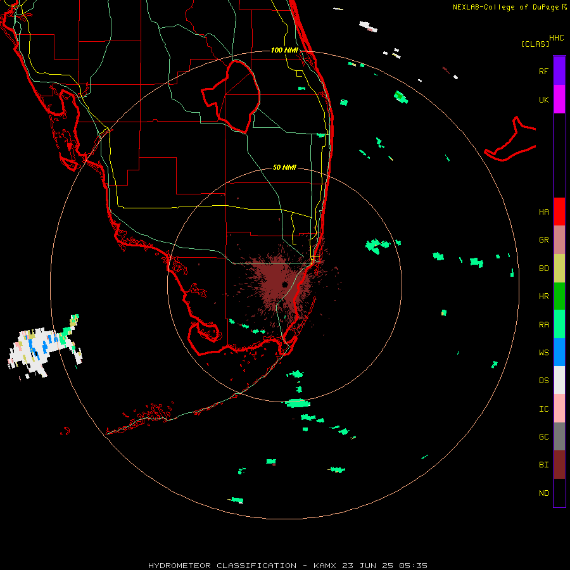Click the RA light green legend swatch

coord(559,324)
